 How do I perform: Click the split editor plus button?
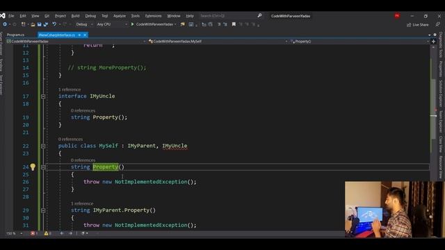pos(433,42)
